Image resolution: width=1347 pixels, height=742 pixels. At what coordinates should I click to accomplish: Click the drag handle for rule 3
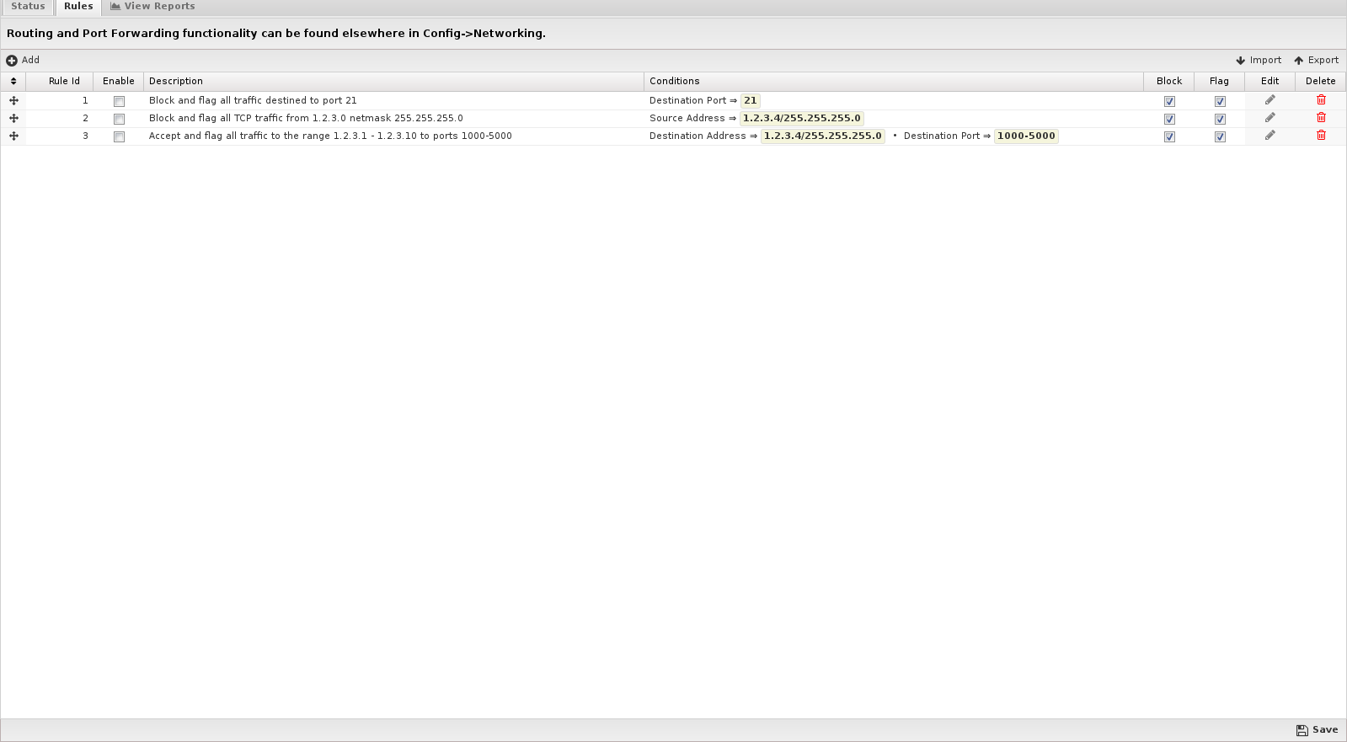coord(13,136)
